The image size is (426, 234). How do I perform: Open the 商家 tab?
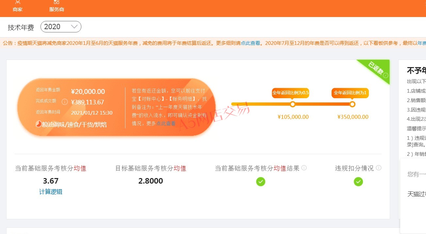tap(18, 9)
